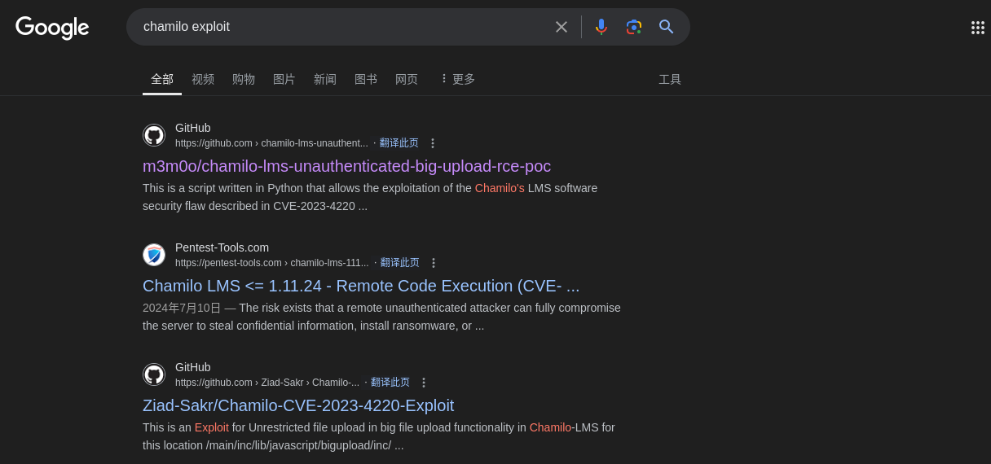Switch to the 购物 tab
Image resolution: width=991 pixels, height=464 pixels.
pyautogui.click(x=244, y=80)
